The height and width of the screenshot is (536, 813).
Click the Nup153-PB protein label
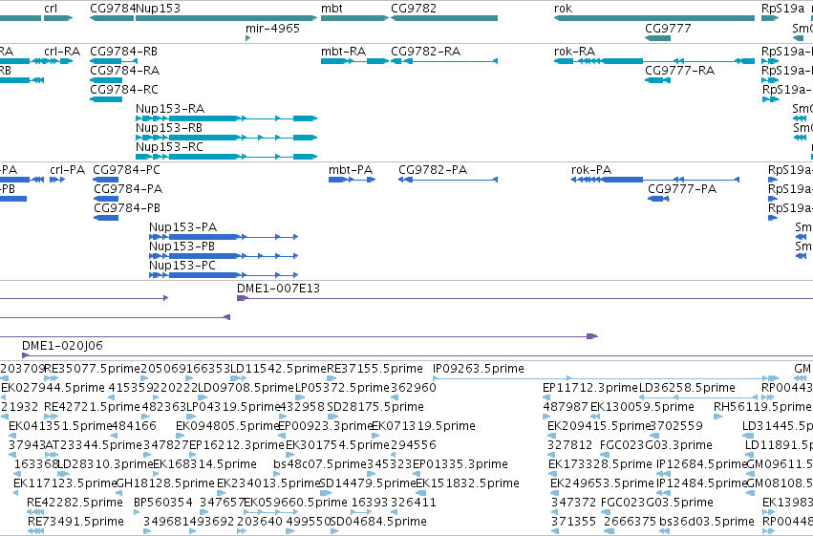182,247
